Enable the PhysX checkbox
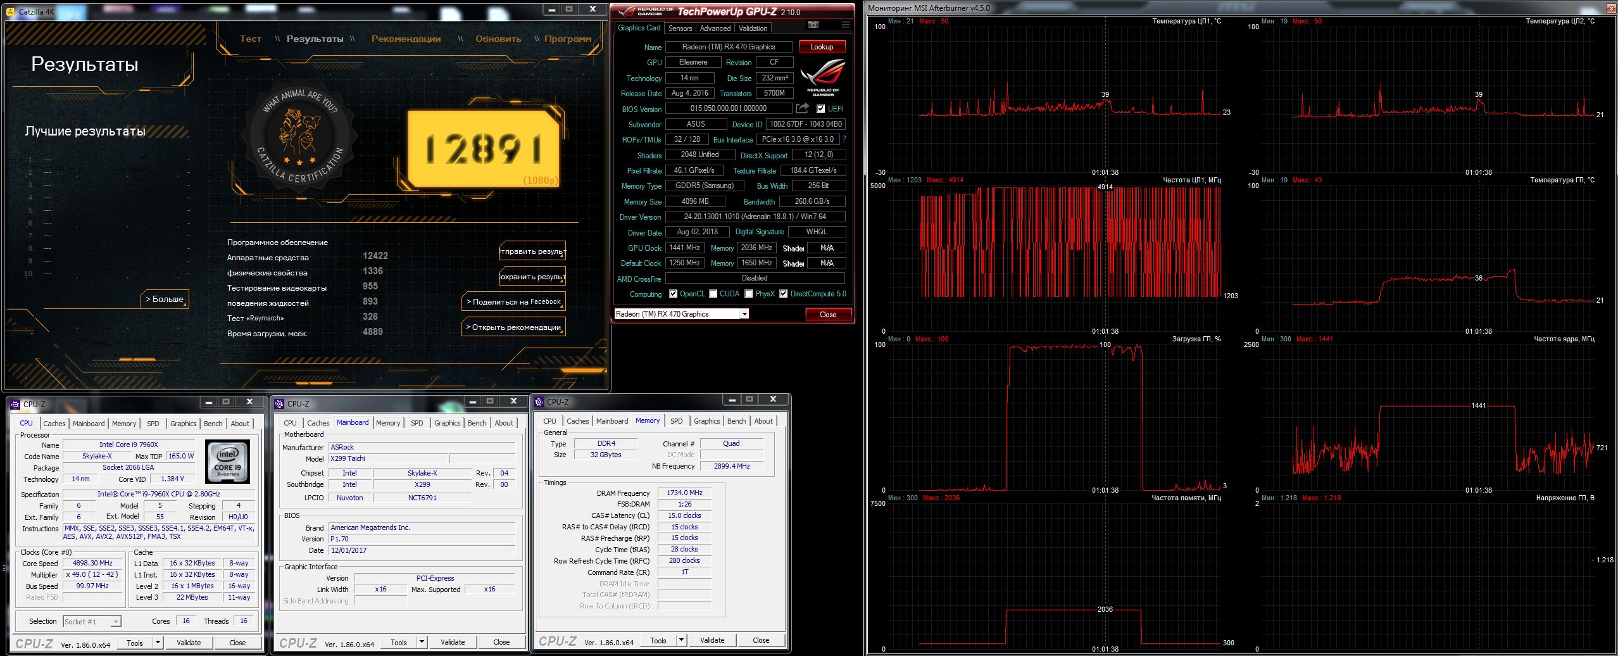1618x656 pixels. click(749, 294)
